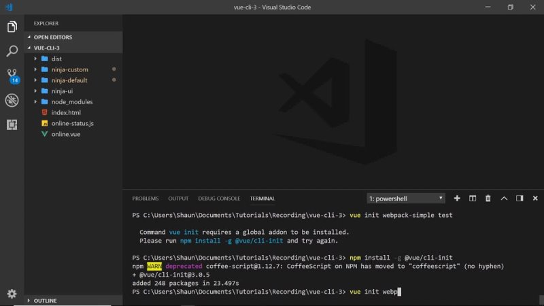Click the yellow WARN label in terminal

(x=154, y=266)
